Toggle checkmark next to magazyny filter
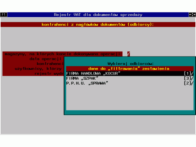Viewport: 196px width, 147px height. (x=128, y=54)
